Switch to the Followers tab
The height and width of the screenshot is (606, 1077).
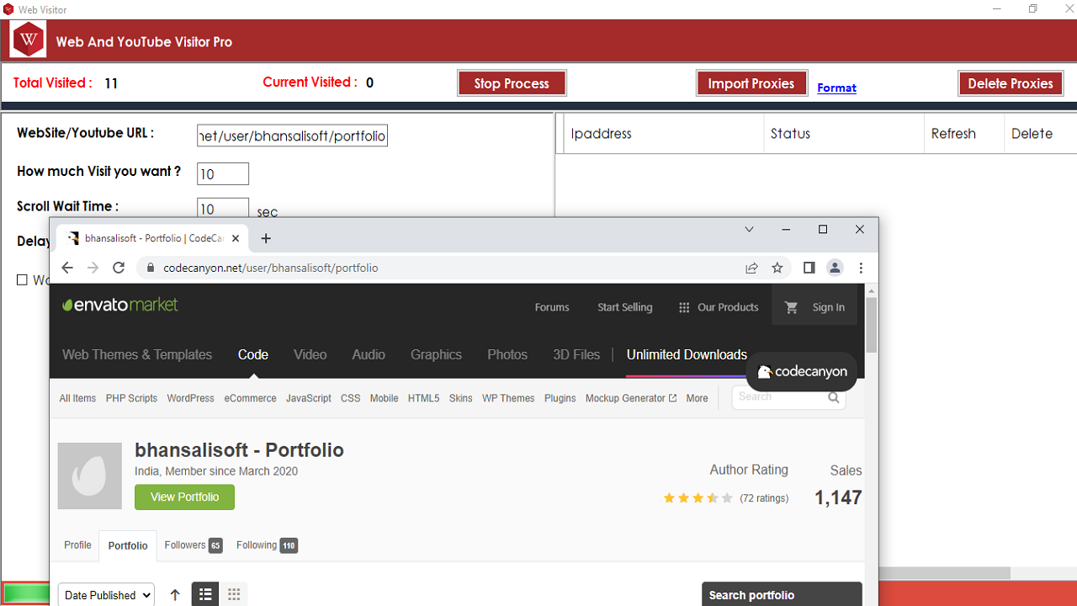(x=193, y=545)
